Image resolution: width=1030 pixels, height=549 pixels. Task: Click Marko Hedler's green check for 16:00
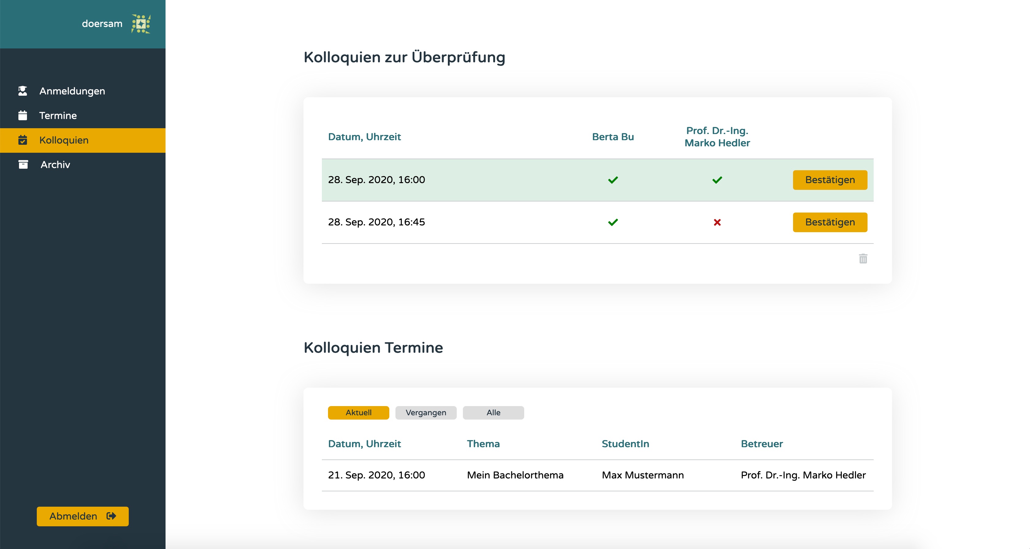point(717,180)
